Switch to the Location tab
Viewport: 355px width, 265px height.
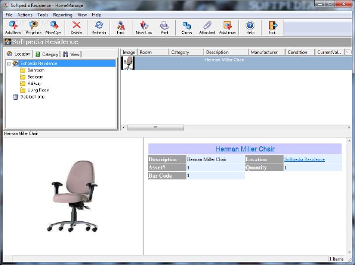[19, 54]
